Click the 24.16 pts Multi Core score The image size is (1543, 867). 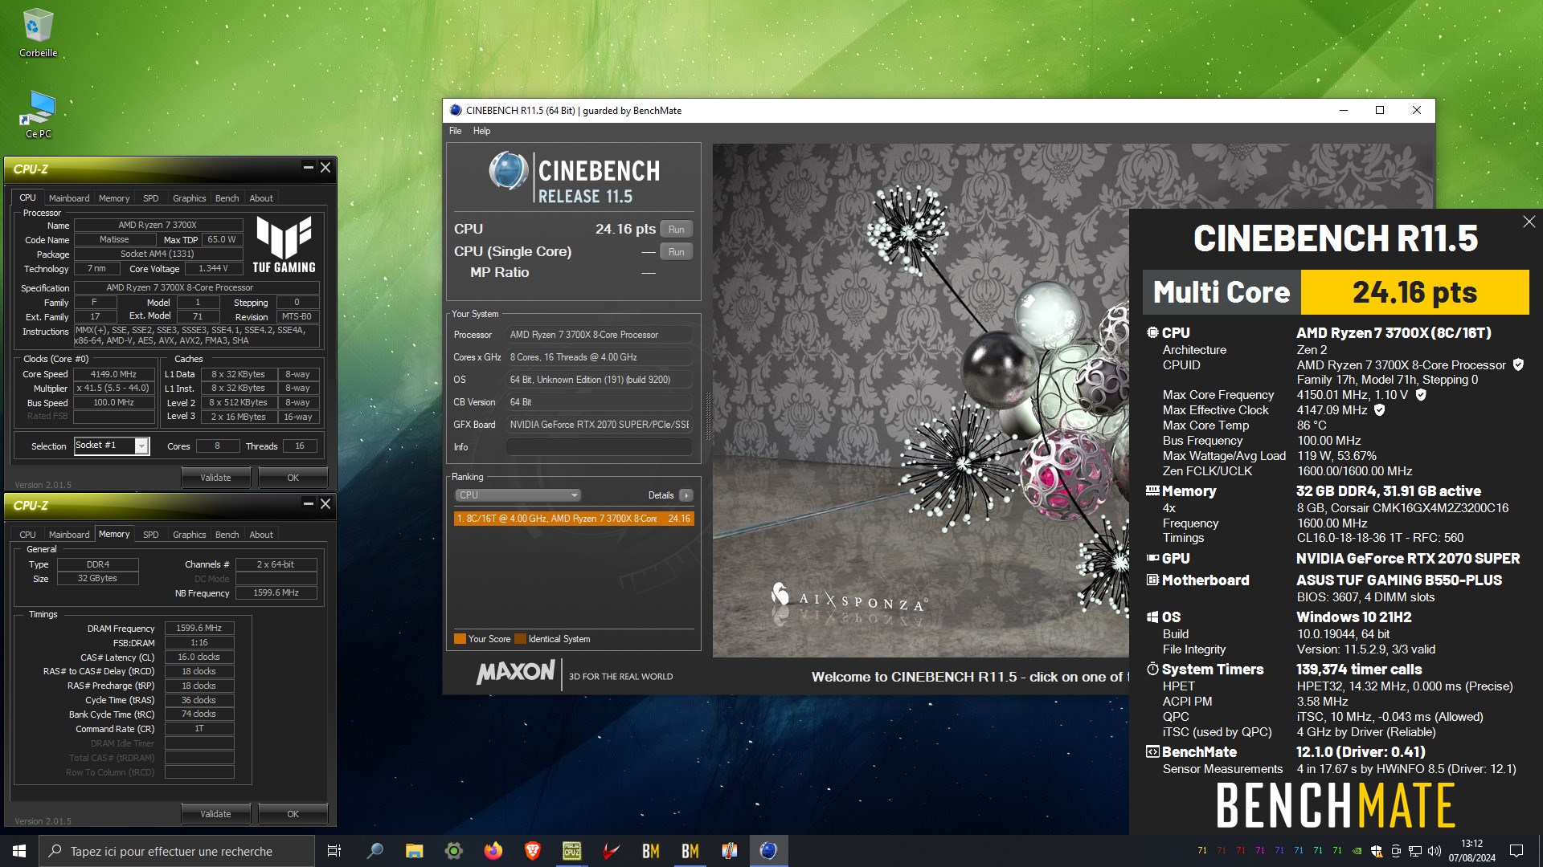point(1414,292)
